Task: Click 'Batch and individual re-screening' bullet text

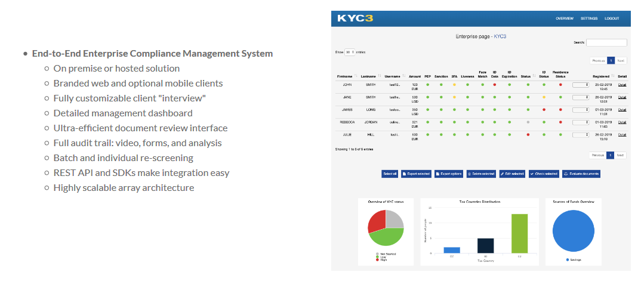Action: [124, 158]
